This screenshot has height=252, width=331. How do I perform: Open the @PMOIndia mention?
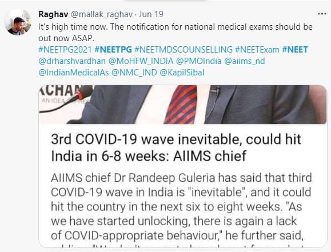(x=198, y=61)
